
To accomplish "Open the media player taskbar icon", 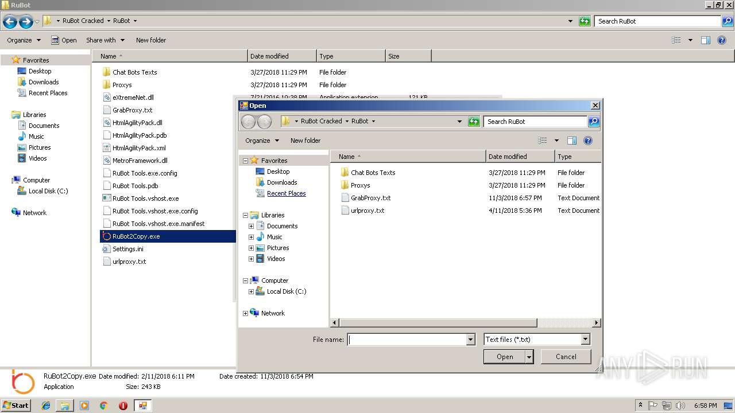I will (84, 406).
